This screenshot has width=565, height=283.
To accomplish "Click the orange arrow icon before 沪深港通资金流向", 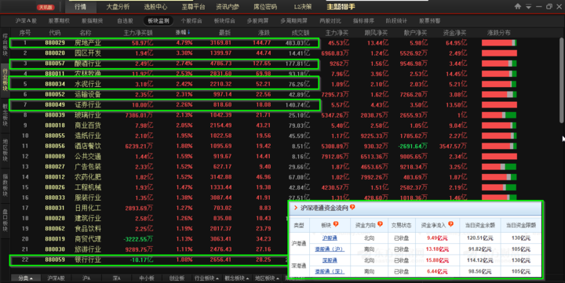I will click(x=296, y=208).
